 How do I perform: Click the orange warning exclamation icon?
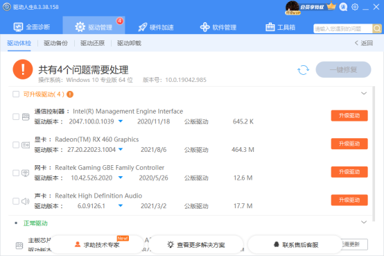click(23, 69)
